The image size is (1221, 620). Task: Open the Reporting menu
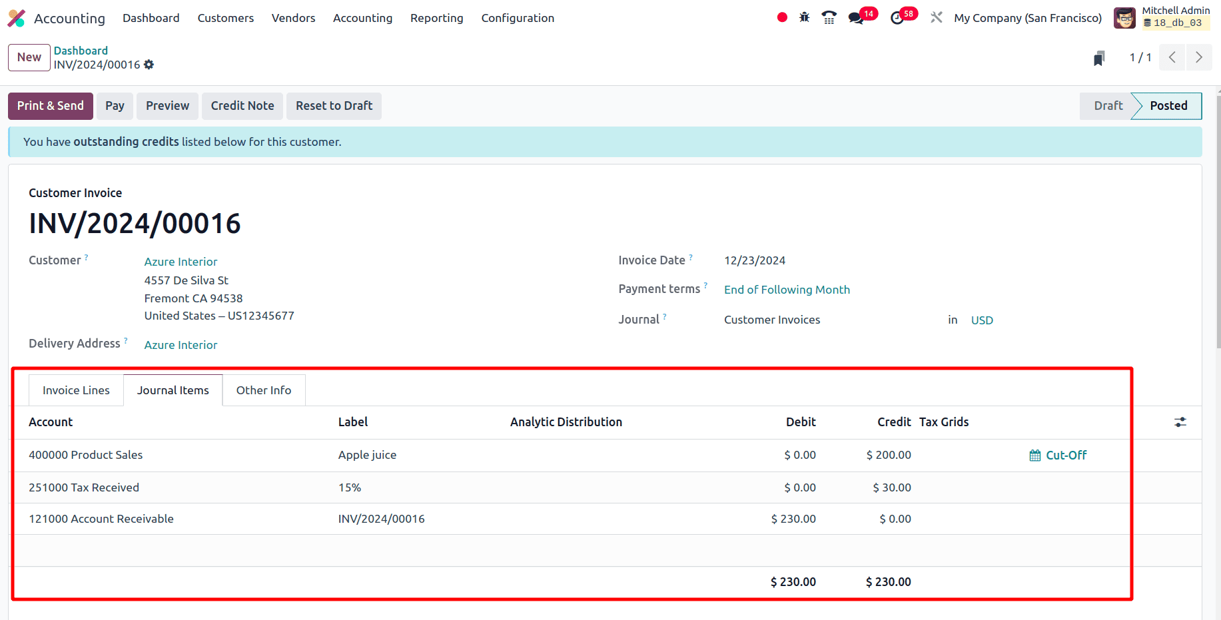coord(437,18)
